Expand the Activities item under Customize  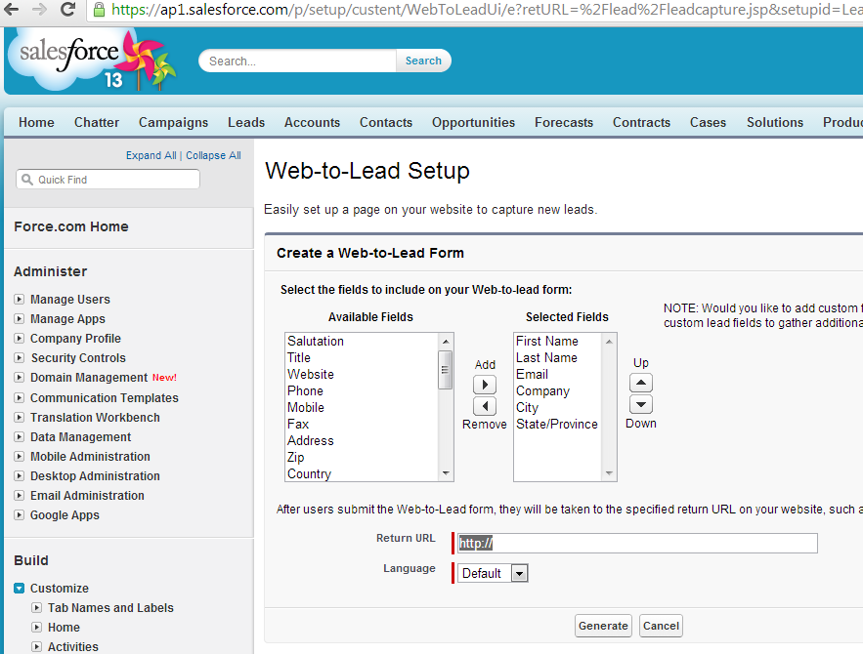pos(36,647)
